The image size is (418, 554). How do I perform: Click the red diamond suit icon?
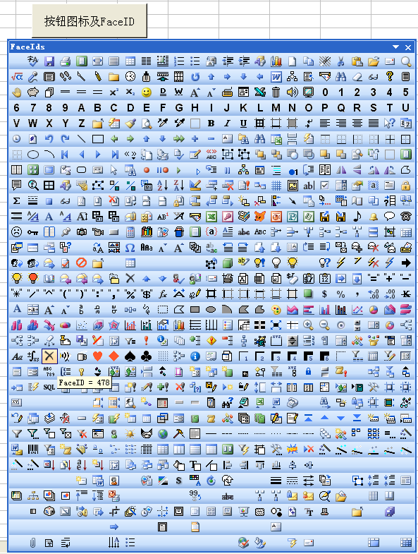[114, 356]
